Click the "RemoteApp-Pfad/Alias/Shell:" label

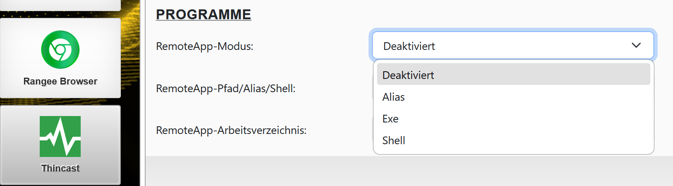click(225, 88)
